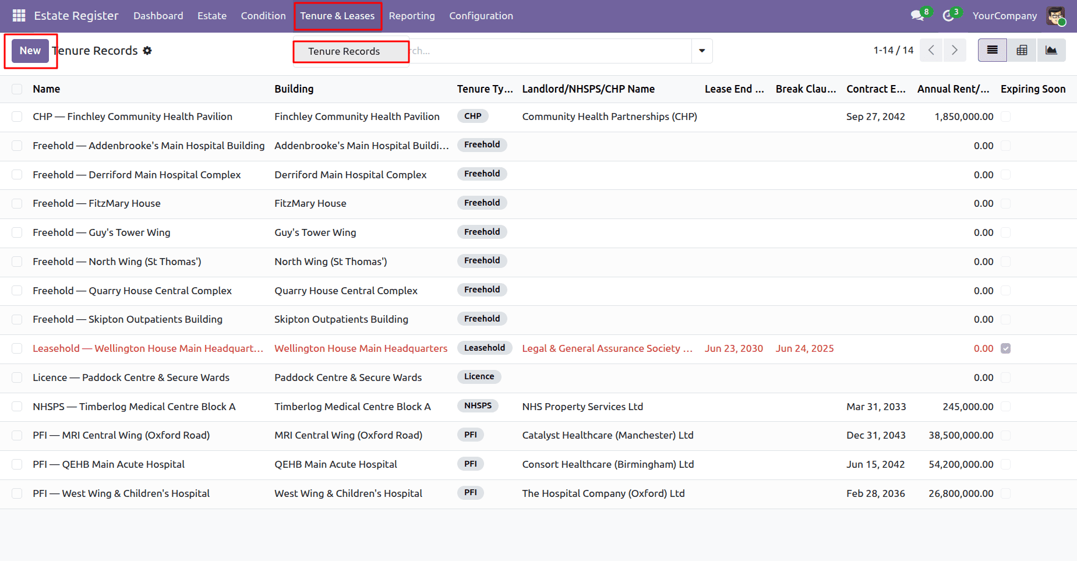Toggle Expiring Soon checkbox on Wellington House row

pos(1005,348)
